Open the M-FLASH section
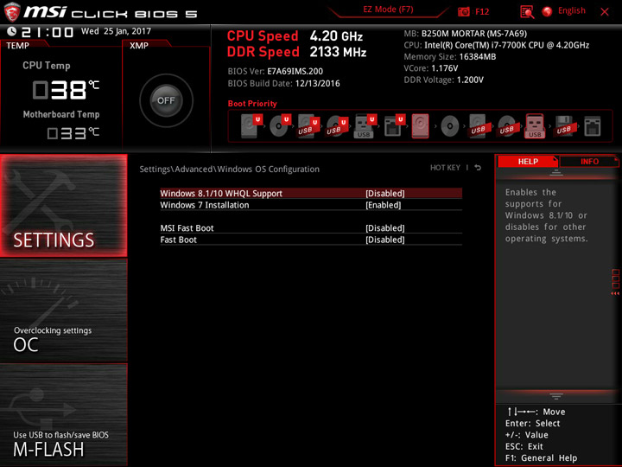The width and height of the screenshot is (622, 467). click(63, 414)
